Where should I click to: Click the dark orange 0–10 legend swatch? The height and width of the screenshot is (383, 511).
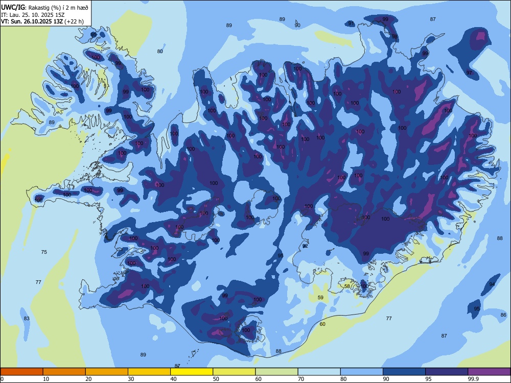(21, 372)
